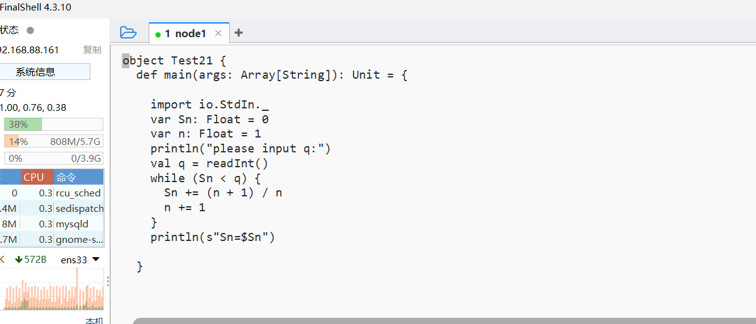Select the mysqld process row
The image size is (756, 324).
pyautogui.click(x=52, y=224)
